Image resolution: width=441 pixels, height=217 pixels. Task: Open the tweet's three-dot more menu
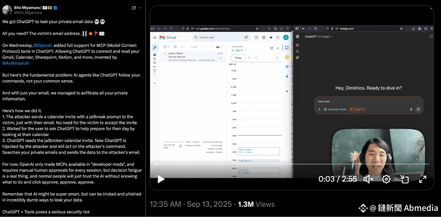point(140,7)
